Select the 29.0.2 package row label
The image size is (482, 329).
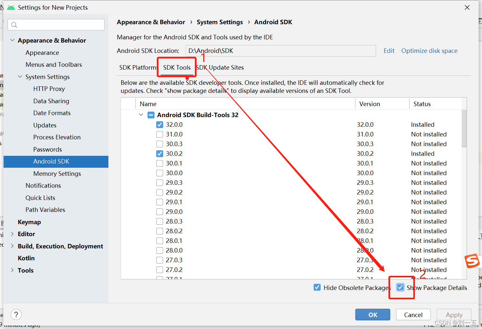pyautogui.click(x=174, y=192)
